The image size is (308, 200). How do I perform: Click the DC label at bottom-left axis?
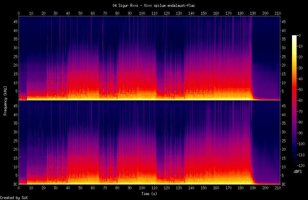[15, 184]
